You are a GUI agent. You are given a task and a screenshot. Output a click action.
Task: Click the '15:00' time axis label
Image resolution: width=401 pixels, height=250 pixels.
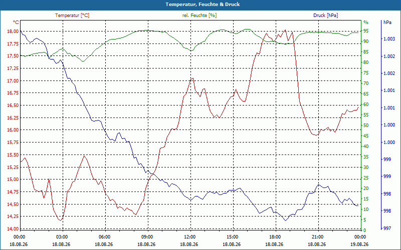pos(232,237)
